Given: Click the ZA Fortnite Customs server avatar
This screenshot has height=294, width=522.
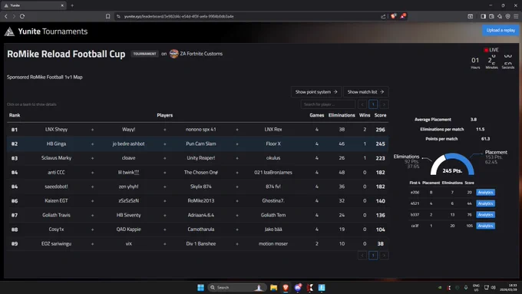Looking at the screenshot, I should pyautogui.click(x=173, y=54).
